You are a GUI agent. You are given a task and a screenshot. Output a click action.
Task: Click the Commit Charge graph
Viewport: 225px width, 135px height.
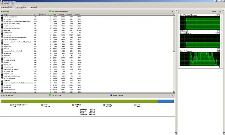(200, 41)
